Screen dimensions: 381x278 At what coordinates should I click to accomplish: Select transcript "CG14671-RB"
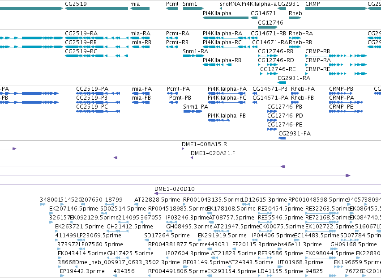pyautogui.click(x=268, y=33)
